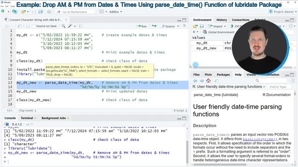Click the Source button

point(168,26)
